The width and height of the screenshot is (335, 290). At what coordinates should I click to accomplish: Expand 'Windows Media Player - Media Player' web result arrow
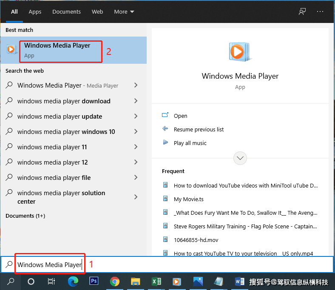point(136,85)
